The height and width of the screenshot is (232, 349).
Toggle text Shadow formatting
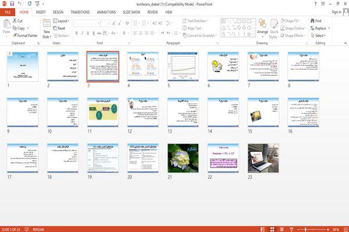tap(94, 33)
